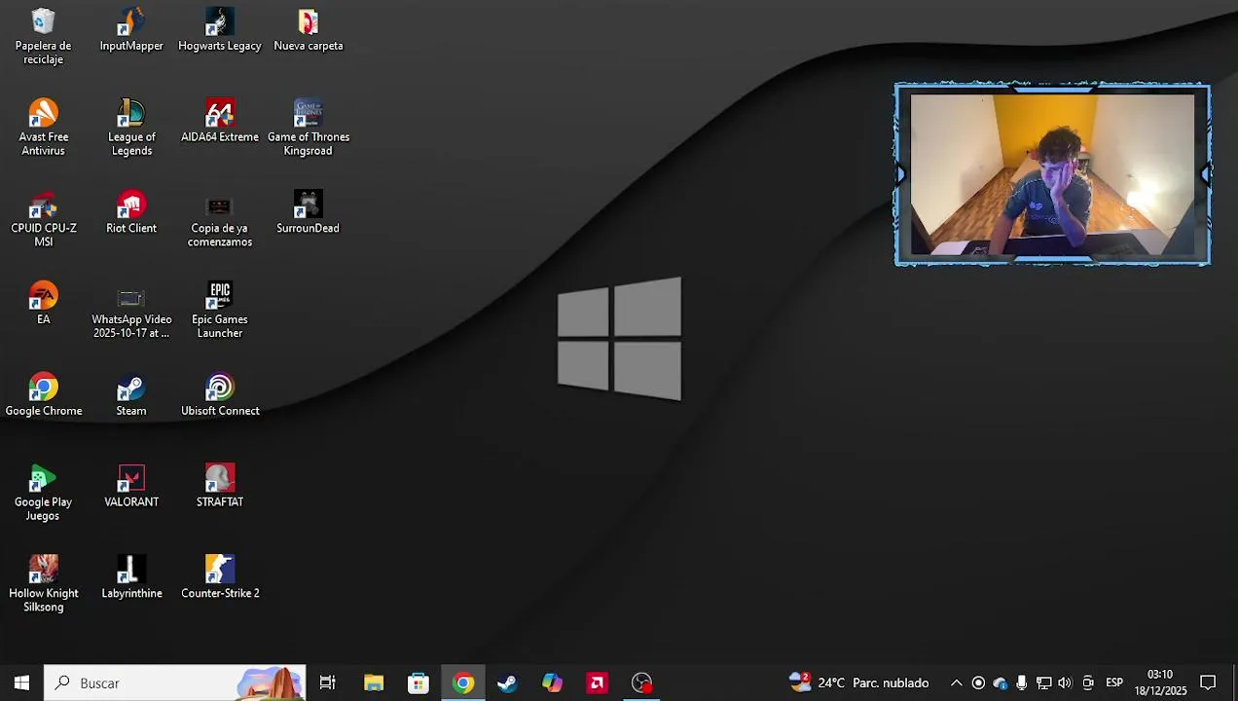Screen dimensions: 1238x701
Task: Select the Google Chrome desktop shortcut
Action: (x=43, y=395)
